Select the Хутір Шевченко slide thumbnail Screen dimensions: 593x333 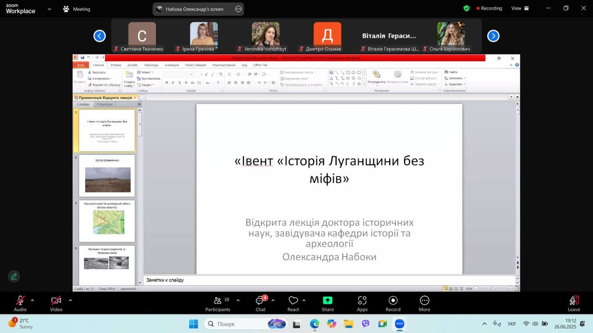(107, 176)
